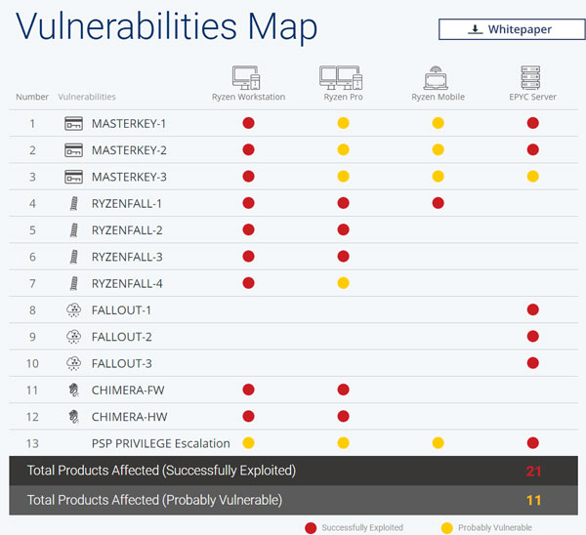This screenshot has height=535, width=586.
Task: Select the FALLOUT-2 name
Action: tap(121, 337)
